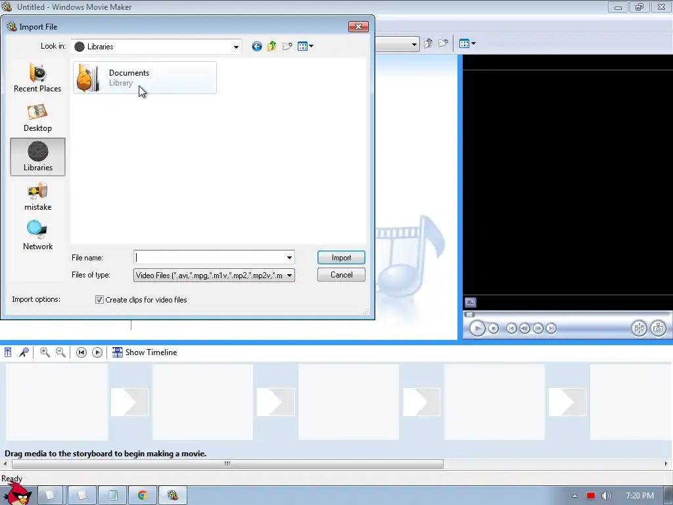Expand collection location dropdown in Movie Maker
Image resolution: width=673 pixels, height=505 pixels.
[414, 44]
